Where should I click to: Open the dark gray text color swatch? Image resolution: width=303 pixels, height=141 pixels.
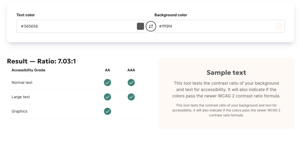(141, 26)
